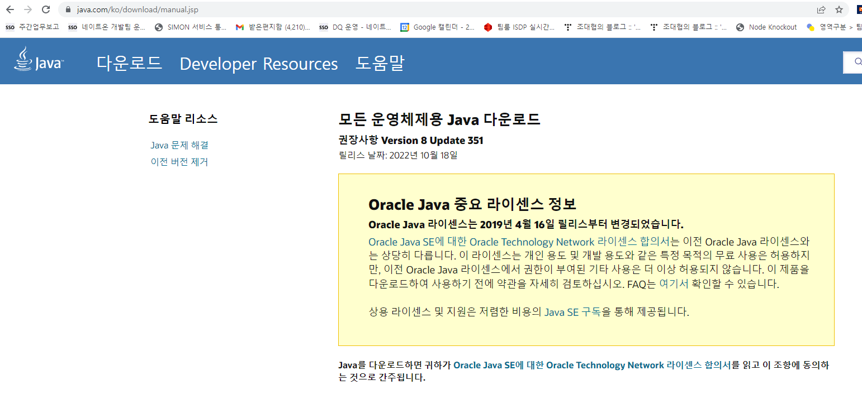The width and height of the screenshot is (862, 399).
Task: Open the 영역구분 bookmark
Action: coord(833,27)
